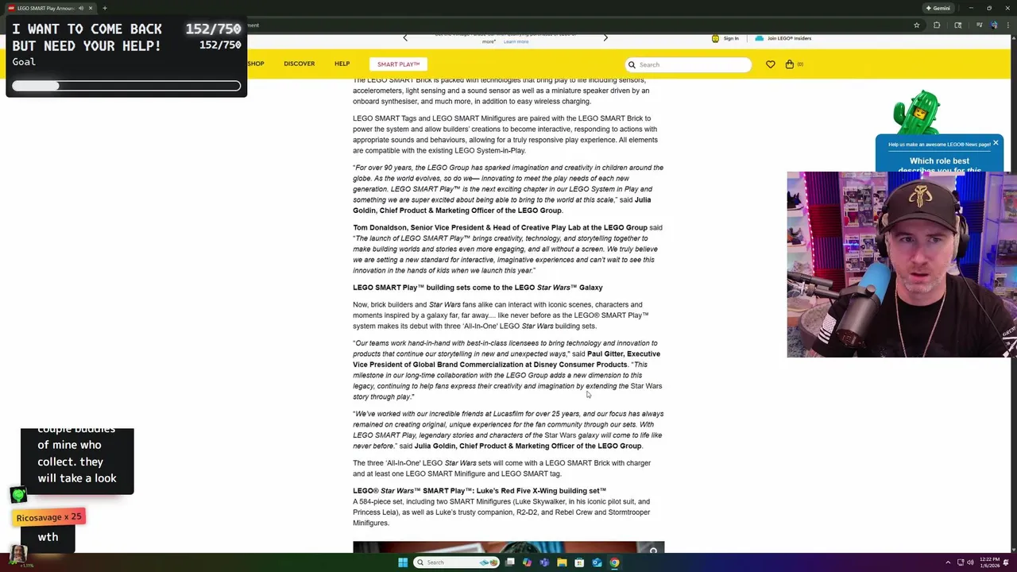Click the Ricosavage x 25 alert badge
1017x572 pixels.
[49, 517]
